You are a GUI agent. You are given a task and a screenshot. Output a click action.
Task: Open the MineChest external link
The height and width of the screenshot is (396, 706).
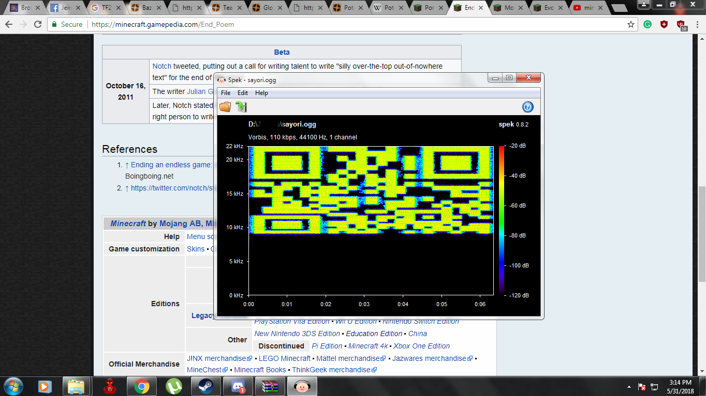click(x=208, y=370)
